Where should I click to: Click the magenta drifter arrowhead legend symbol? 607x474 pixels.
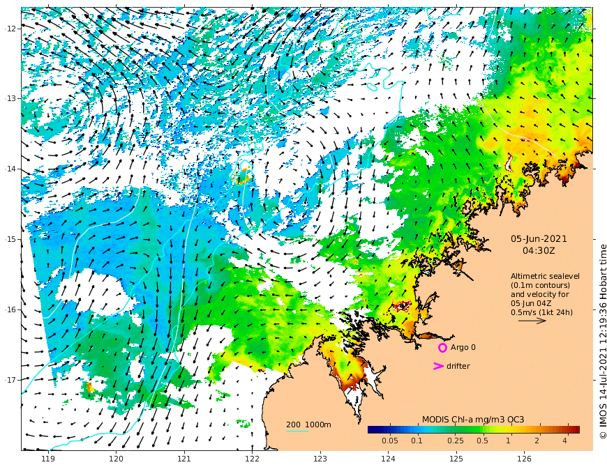[x=438, y=366]
